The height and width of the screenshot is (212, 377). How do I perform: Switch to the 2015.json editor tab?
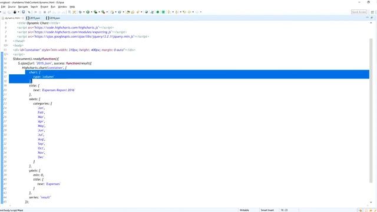click(33, 18)
